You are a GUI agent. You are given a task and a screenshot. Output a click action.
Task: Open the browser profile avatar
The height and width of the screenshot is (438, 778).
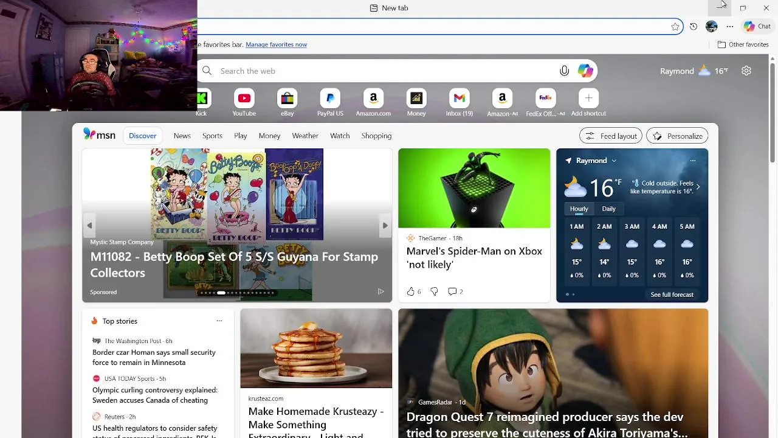(712, 26)
